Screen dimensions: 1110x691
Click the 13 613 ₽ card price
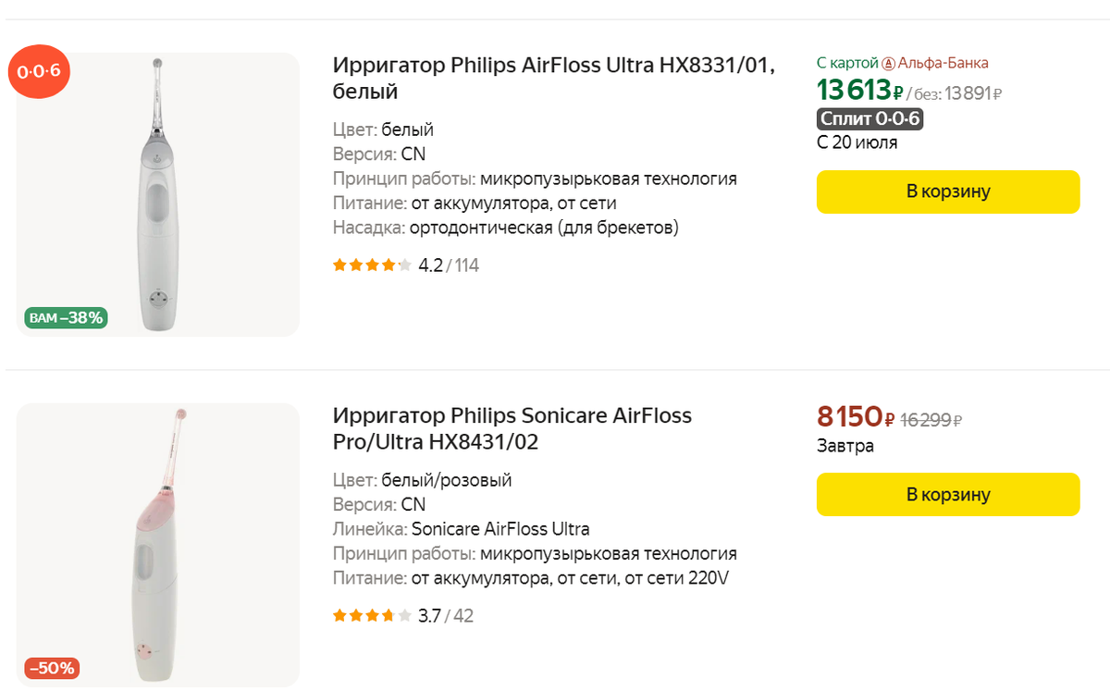(859, 90)
